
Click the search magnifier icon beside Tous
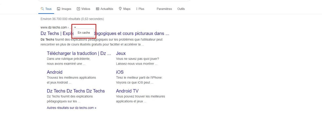point(42,9)
